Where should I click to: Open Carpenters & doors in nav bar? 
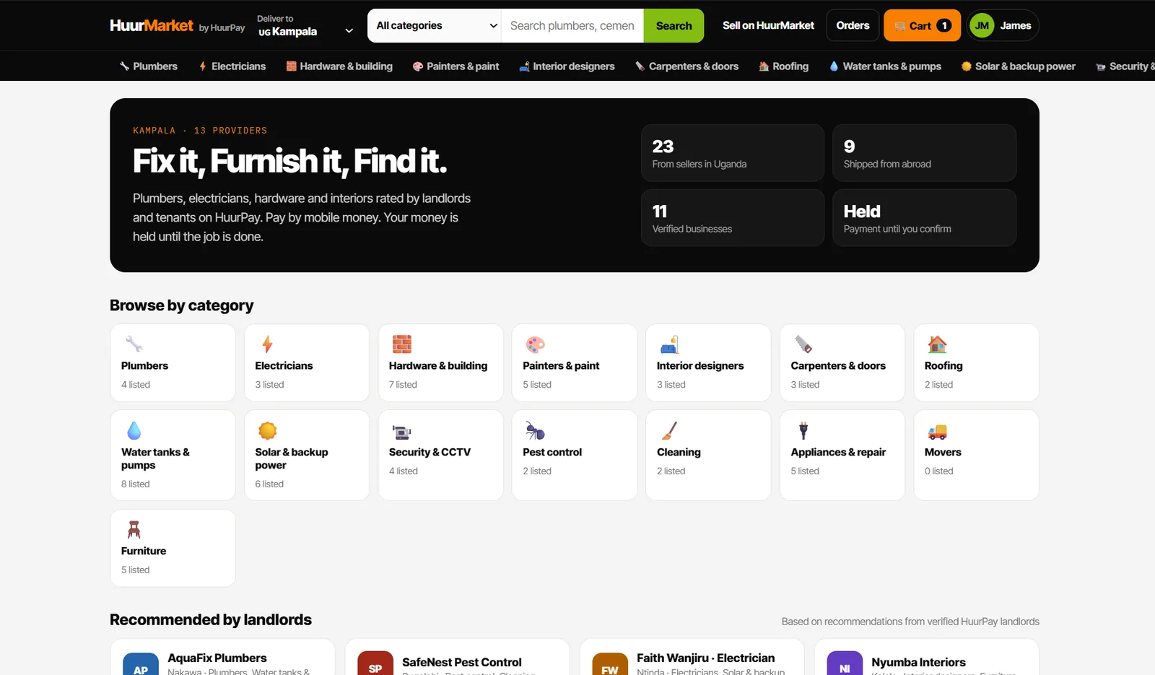(687, 66)
